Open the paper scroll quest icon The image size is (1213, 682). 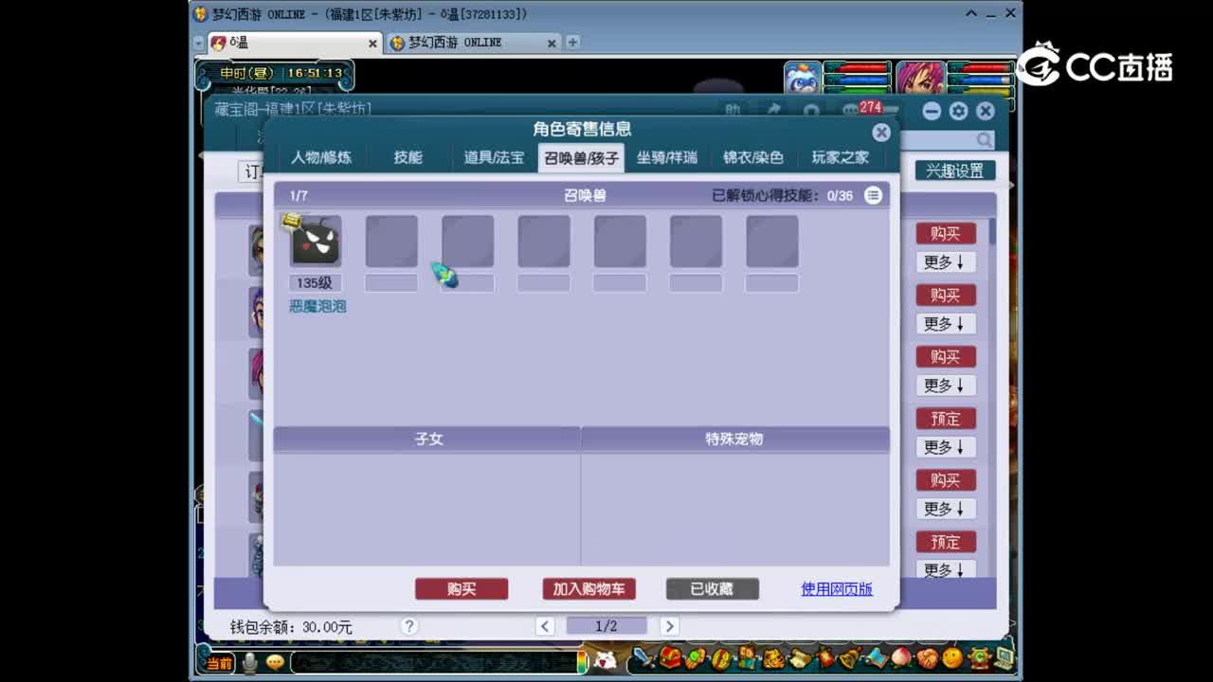800,658
